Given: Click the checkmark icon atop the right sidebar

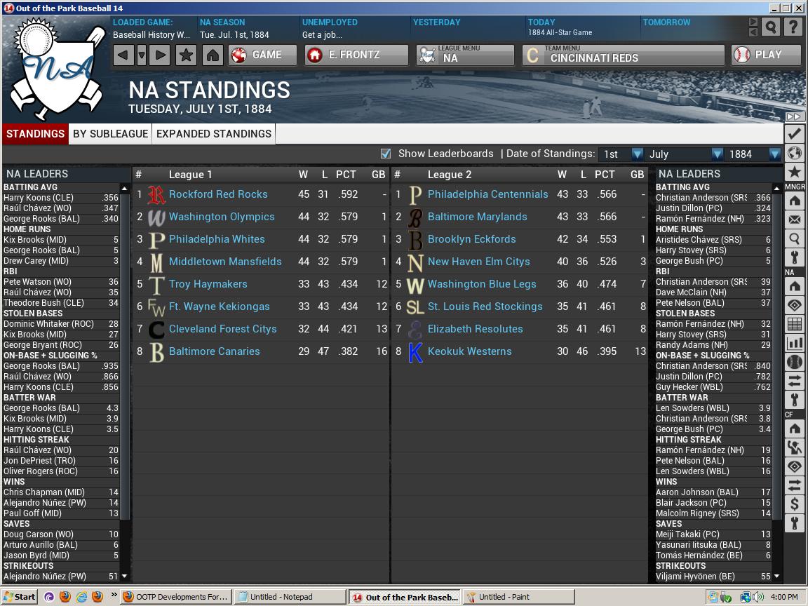Looking at the screenshot, I should (795, 133).
